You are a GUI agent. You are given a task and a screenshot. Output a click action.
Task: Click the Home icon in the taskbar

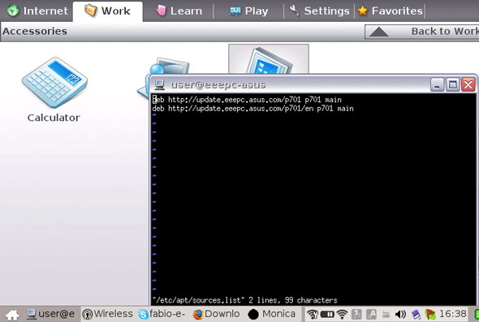[12, 315]
